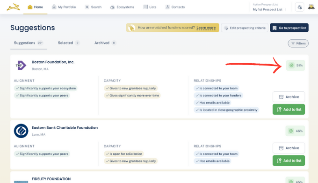The width and height of the screenshot is (318, 183).
Task: Open FIDELITY FOUNDATION title
Action: [51, 179]
